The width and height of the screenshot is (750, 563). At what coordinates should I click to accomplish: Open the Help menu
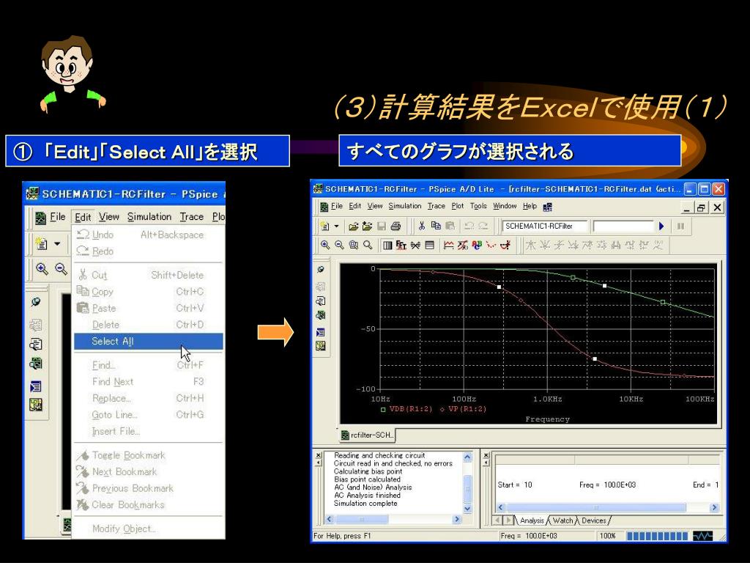pyautogui.click(x=530, y=206)
